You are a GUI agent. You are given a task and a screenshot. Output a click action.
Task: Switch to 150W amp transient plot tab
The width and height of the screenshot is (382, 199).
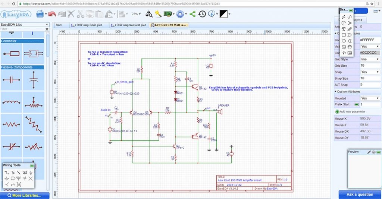click(128, 25)
